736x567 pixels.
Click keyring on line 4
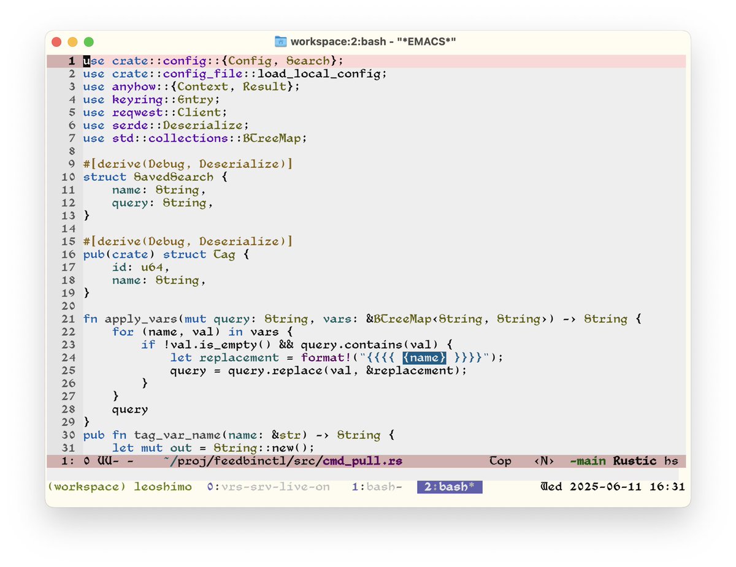[x=137, y=99]
